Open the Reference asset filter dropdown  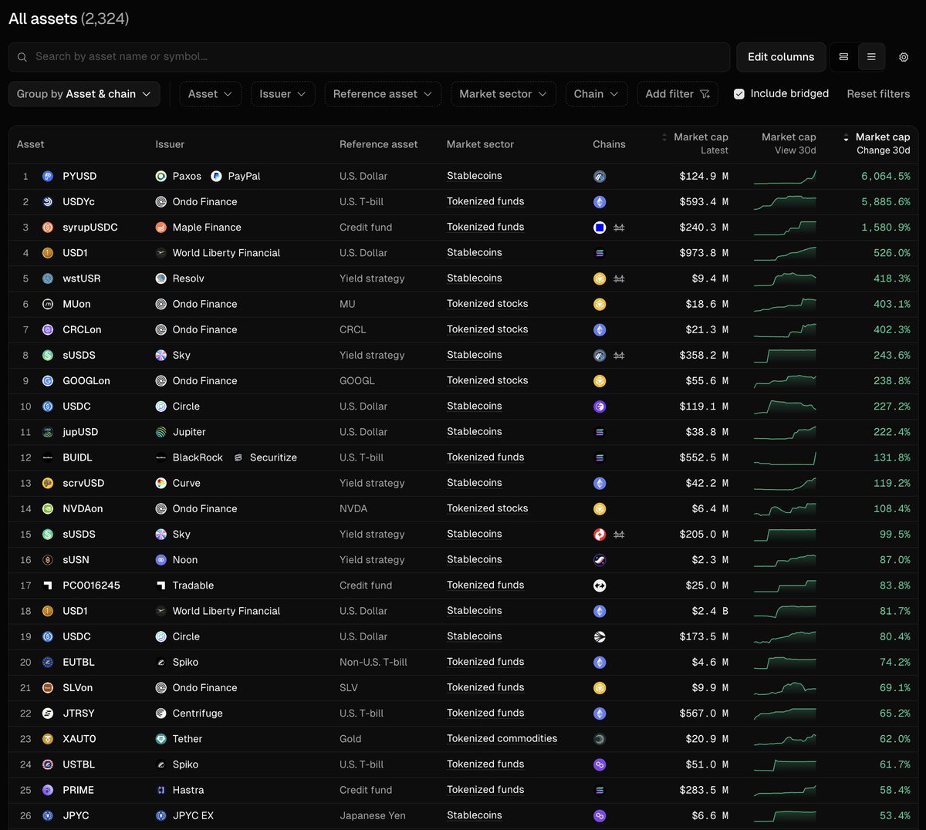384,94
